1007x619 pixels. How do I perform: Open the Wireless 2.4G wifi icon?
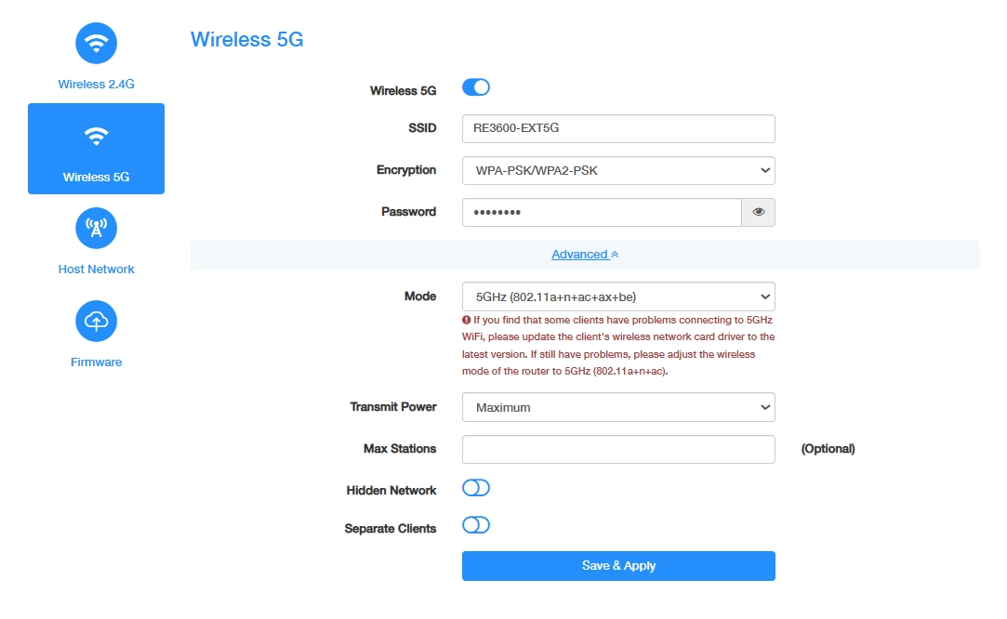pos(97,43)
